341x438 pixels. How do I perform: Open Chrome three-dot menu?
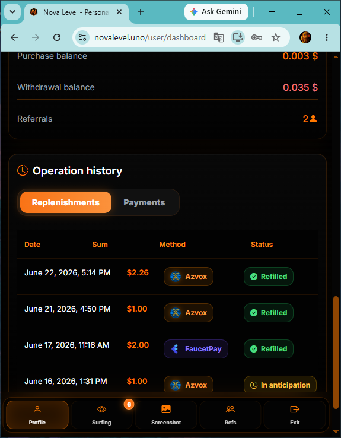coord(327,37)
